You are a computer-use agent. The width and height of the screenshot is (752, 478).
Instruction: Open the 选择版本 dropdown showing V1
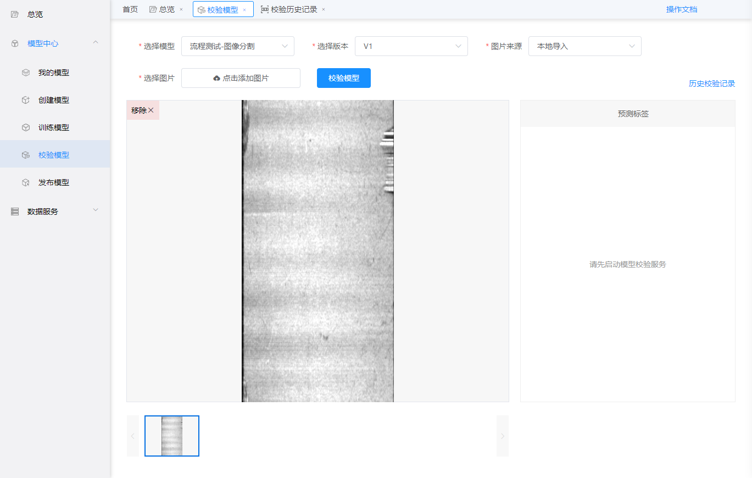point(411,46)
